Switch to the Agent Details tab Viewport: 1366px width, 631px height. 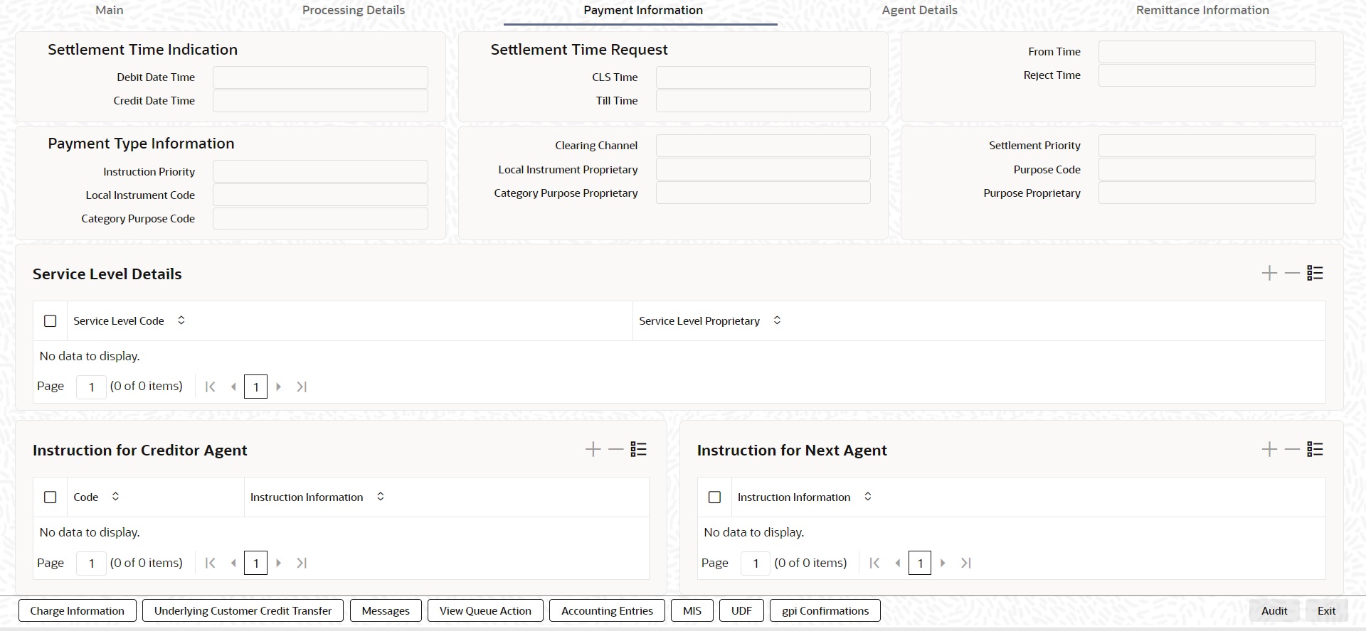[919, 10]
